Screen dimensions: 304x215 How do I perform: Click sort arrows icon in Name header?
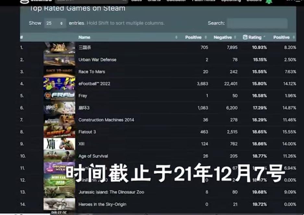176,37
